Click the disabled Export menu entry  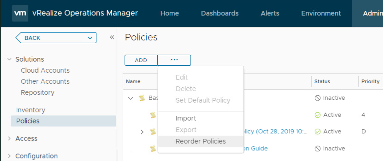coord(186,130)
